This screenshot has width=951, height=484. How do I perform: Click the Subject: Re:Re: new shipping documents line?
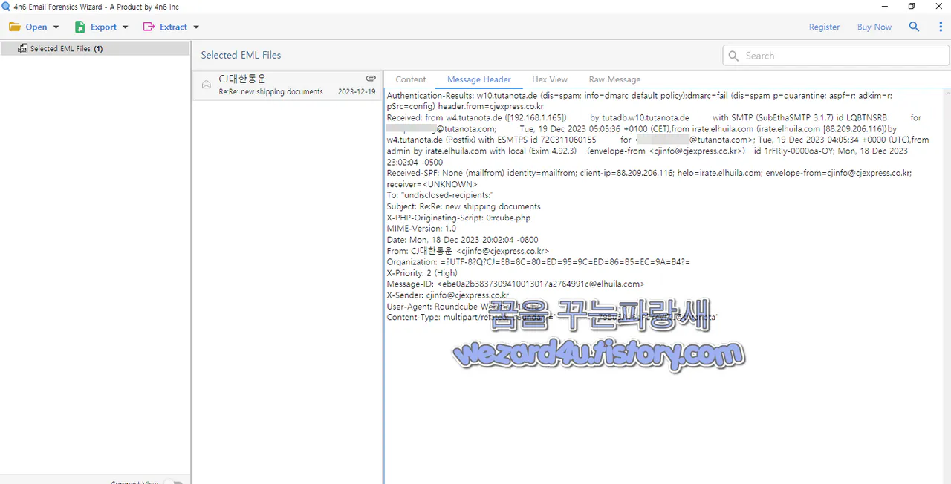[x=464, y=206]
